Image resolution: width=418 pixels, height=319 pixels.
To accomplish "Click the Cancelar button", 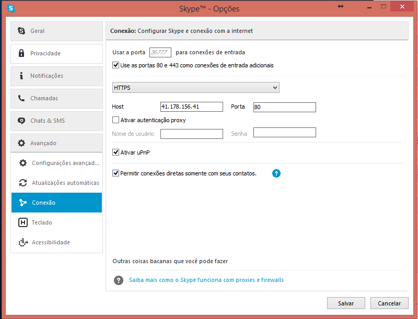I will pos(389,303).
